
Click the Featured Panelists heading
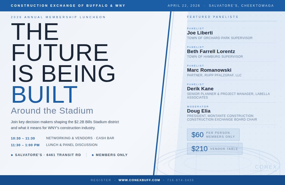pyautogui.click(x=213, y=17)
